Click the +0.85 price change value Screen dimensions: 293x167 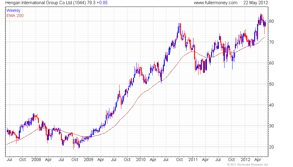102,3
